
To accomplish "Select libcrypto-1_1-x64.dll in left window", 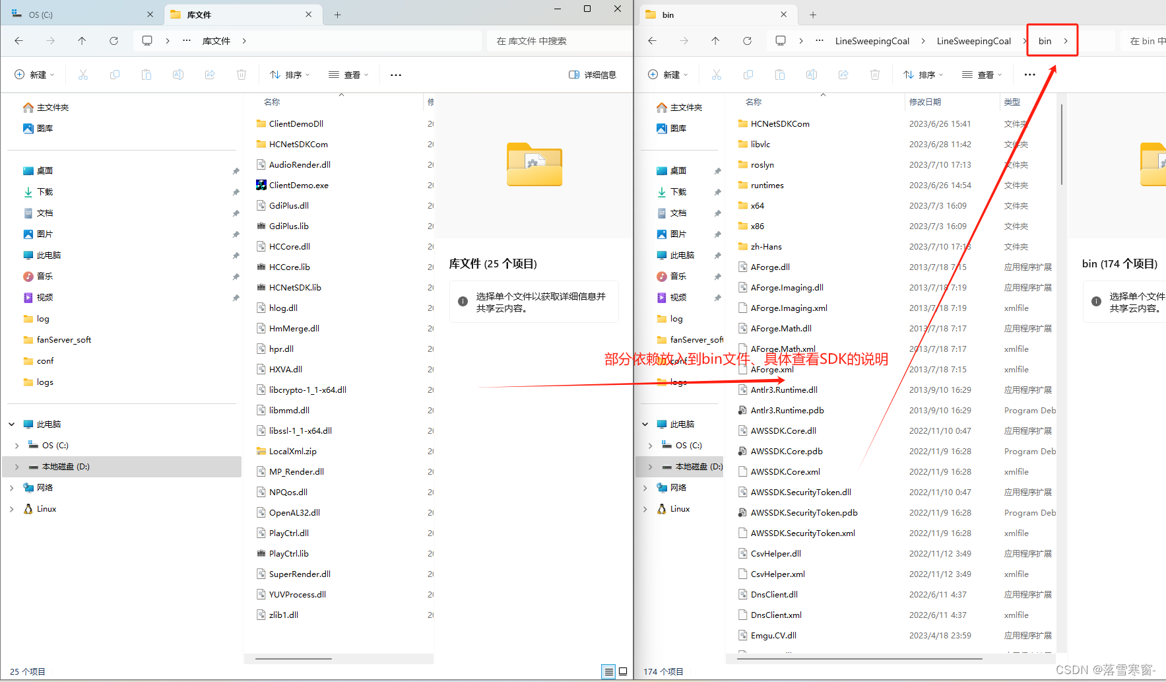I will (308, 390).
